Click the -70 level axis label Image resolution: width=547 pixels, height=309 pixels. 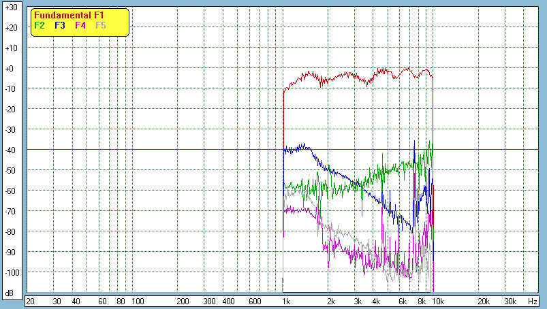tap(10, 212)
